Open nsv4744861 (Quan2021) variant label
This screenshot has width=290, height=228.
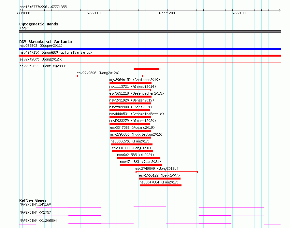pos(140,162)
